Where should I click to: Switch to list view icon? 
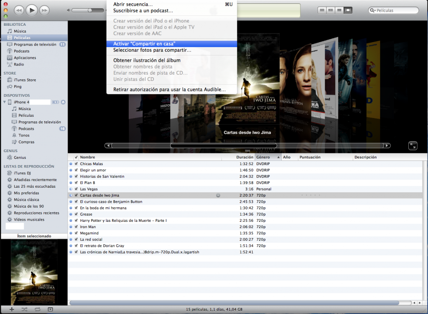(322, 10)
